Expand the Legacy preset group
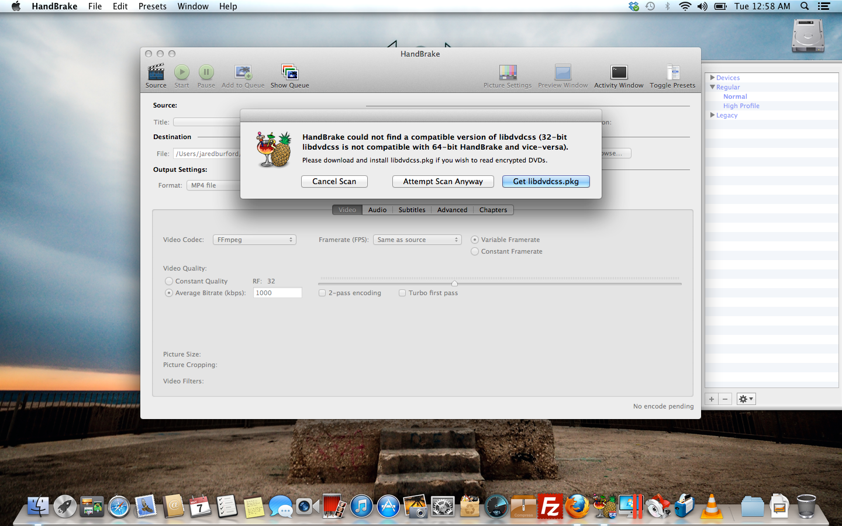842x526 pixels. click(x=712, y=115)
